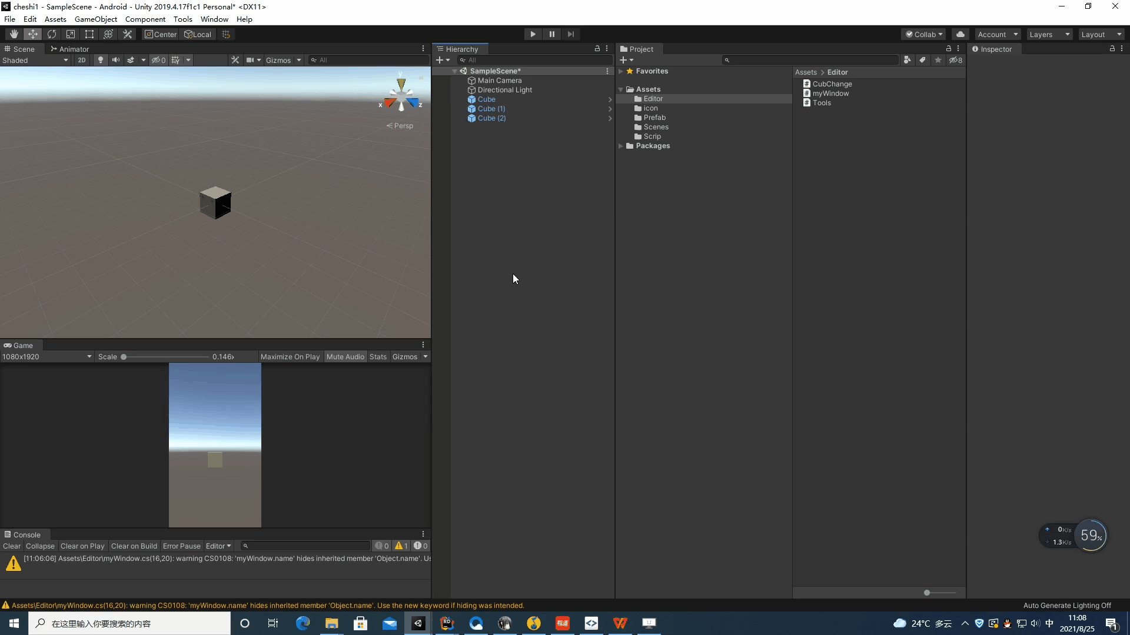The image size is (1130, 635).
Task: Expand the Favorites section
Action: pyautogui.click(x=621, y=71)
